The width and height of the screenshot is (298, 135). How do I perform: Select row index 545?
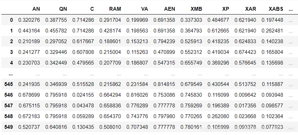point(9,84)
